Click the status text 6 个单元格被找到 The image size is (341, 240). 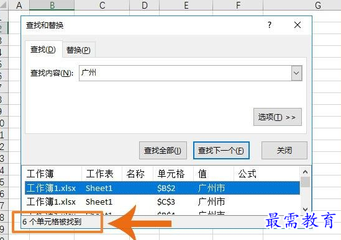(52, 222)
